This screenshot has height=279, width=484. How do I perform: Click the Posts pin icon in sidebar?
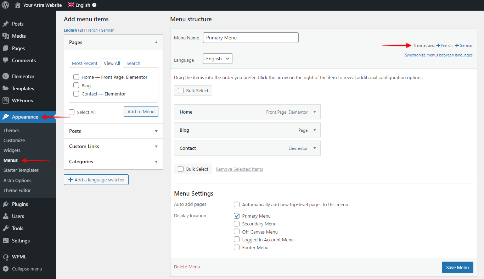[6, 24]
